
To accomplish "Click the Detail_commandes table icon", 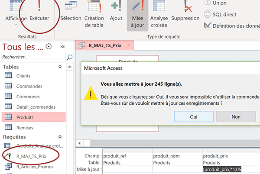I will (x=9, y=106).
